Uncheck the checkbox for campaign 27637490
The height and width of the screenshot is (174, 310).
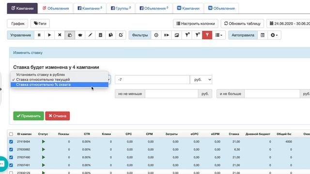point(11,157)
